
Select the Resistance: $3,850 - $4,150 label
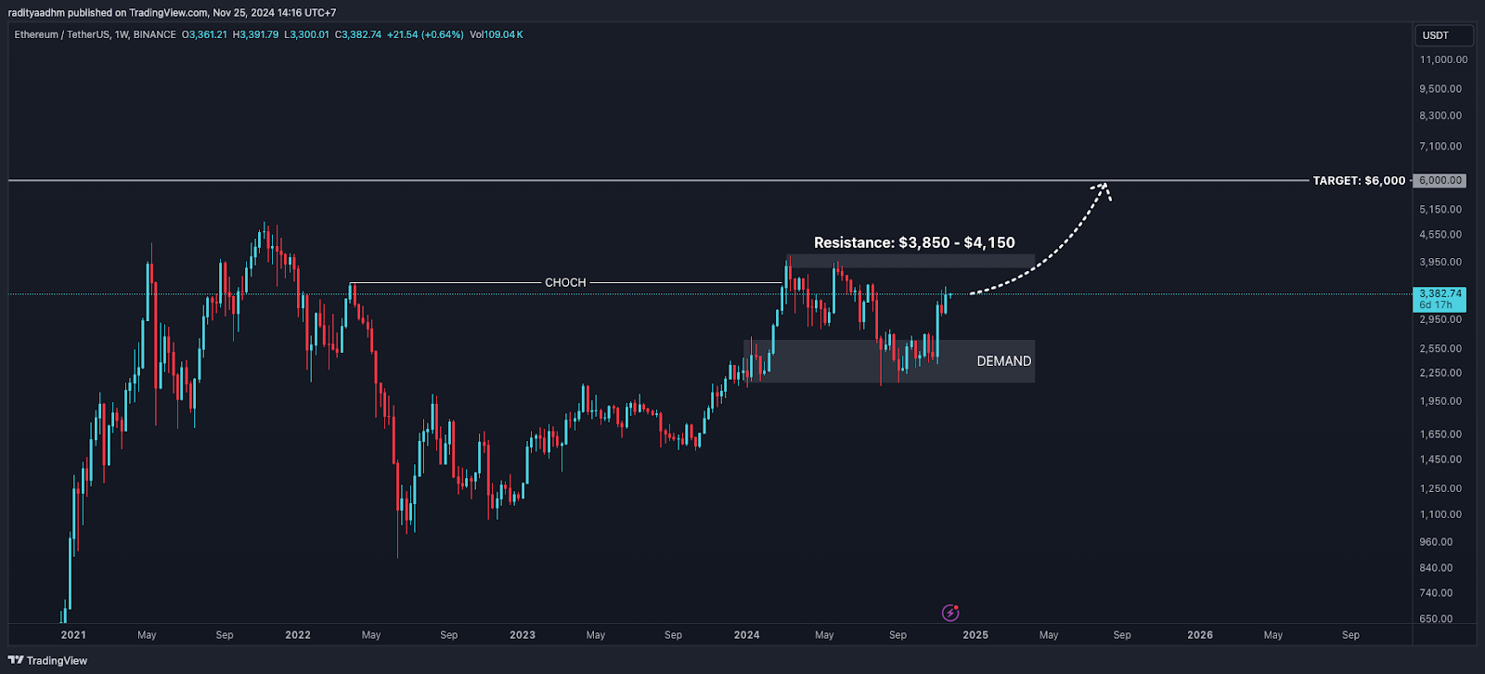coord(914,242)
